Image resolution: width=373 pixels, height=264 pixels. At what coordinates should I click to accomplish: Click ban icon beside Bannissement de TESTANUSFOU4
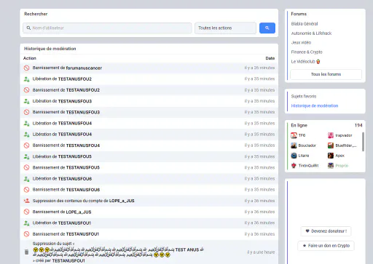(x=26, y=145)
